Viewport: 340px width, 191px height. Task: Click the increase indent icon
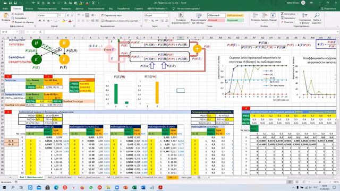pos(97,21)
